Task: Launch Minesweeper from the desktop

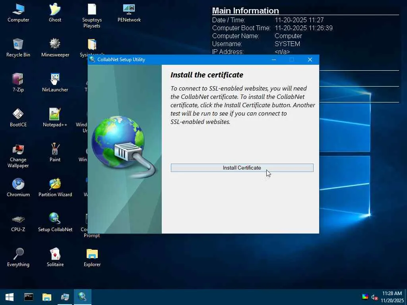Action: (x=55, y=48)
